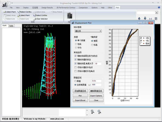
Task: Enable the 组合 legend series checkbox
Action: tap(141, 43)
